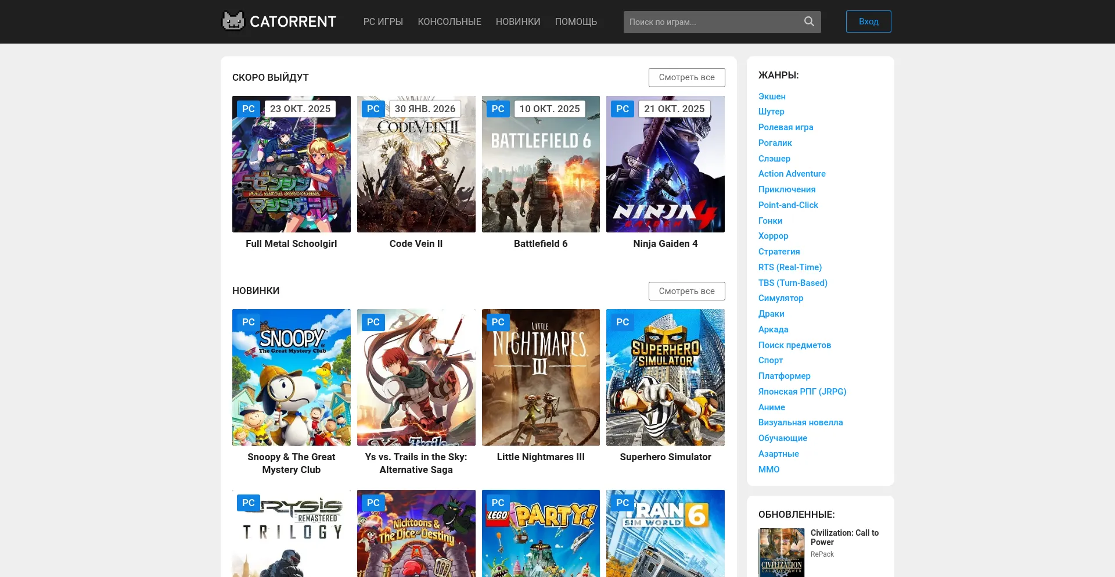1115x577 pixels.
Task: Select the Шутер genre link
Action: 771,112
